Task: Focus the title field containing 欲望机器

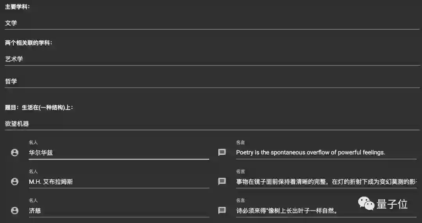Action: [x=211, y=124]
